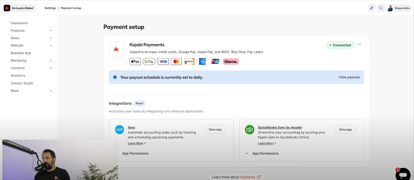Image resolution: width=414 pixels, height=180 pixels.
Task: Click 'Your payout schedule is currently set to daily.'
Action: (x=162, y=77)
